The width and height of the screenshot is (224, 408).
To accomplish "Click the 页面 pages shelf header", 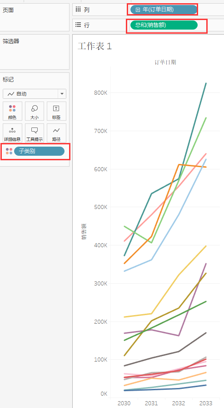I will coord(8,10).
